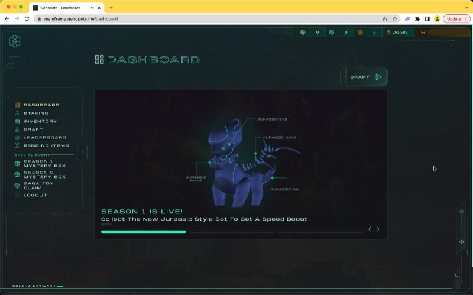This screenshot has height=295, width=473.
Task: Click the Leaderboard crown icon
Action: 17,138
